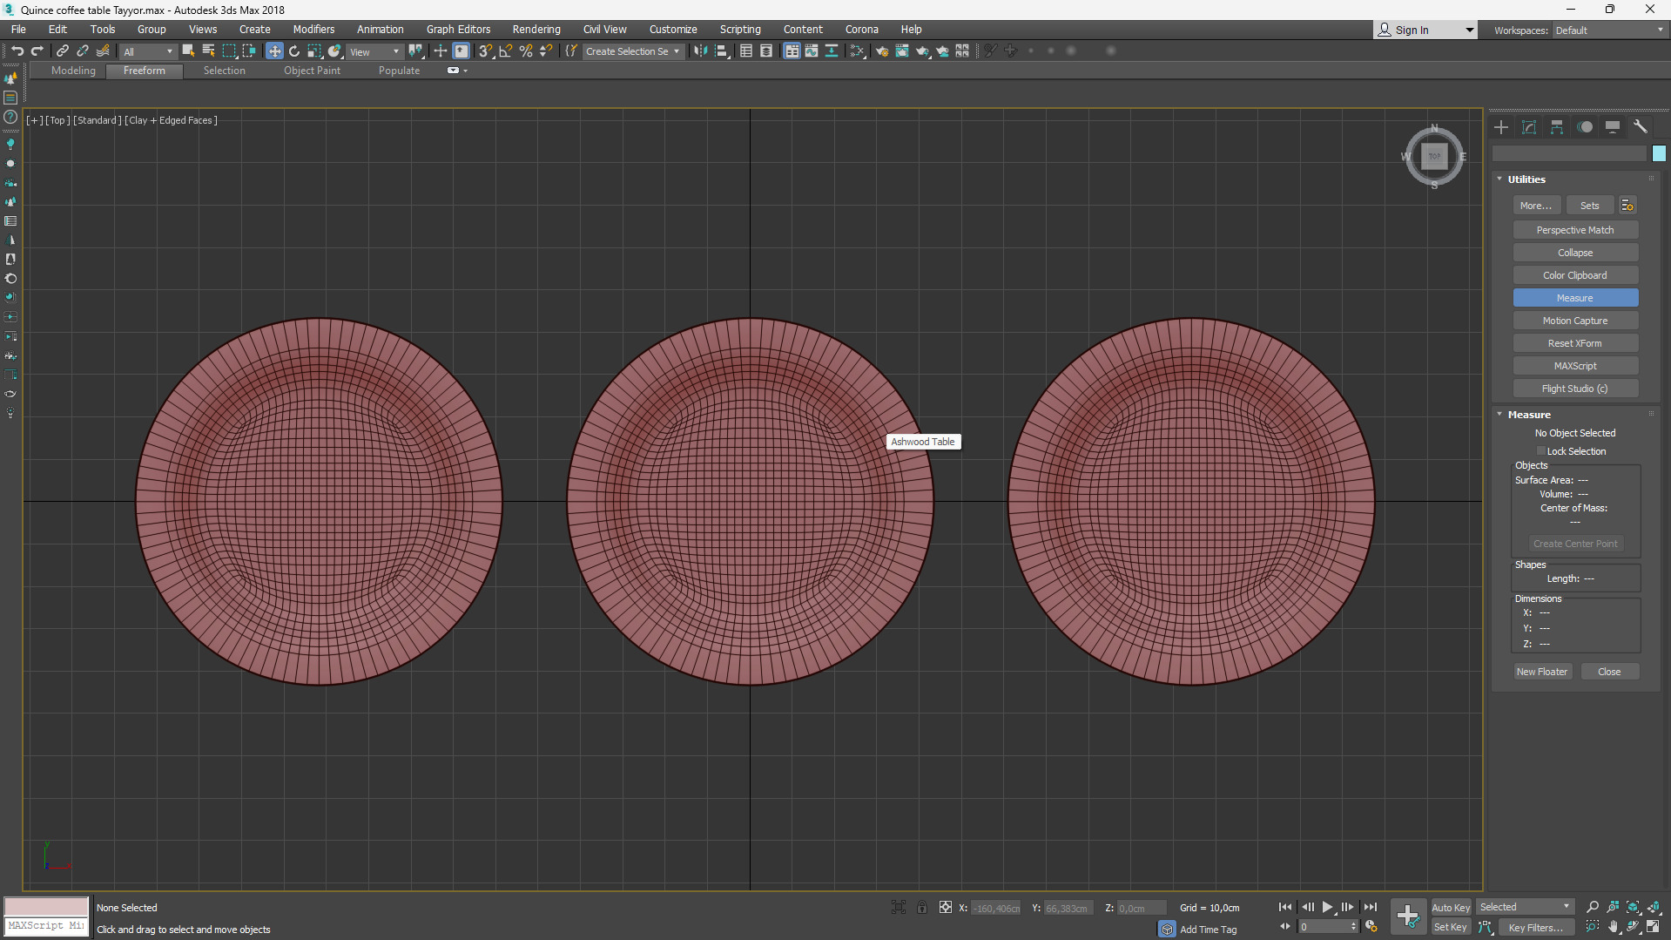
Task: Toggle the Selection Lock padlock
Action: 922,908
